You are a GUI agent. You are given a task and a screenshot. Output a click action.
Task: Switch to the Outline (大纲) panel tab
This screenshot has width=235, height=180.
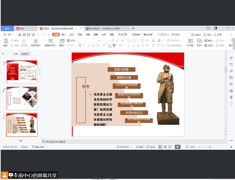(x=15, y=54)
